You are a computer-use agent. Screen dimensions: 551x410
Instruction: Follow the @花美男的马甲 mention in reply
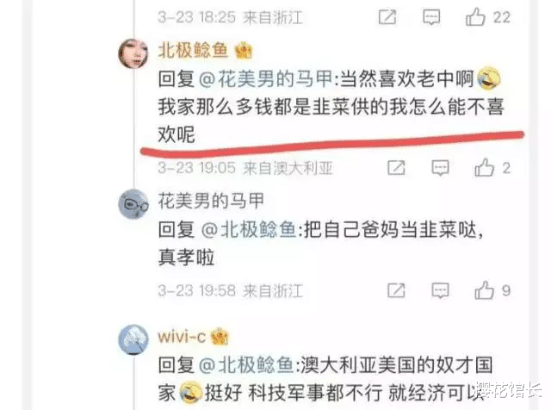pos(266,78)
